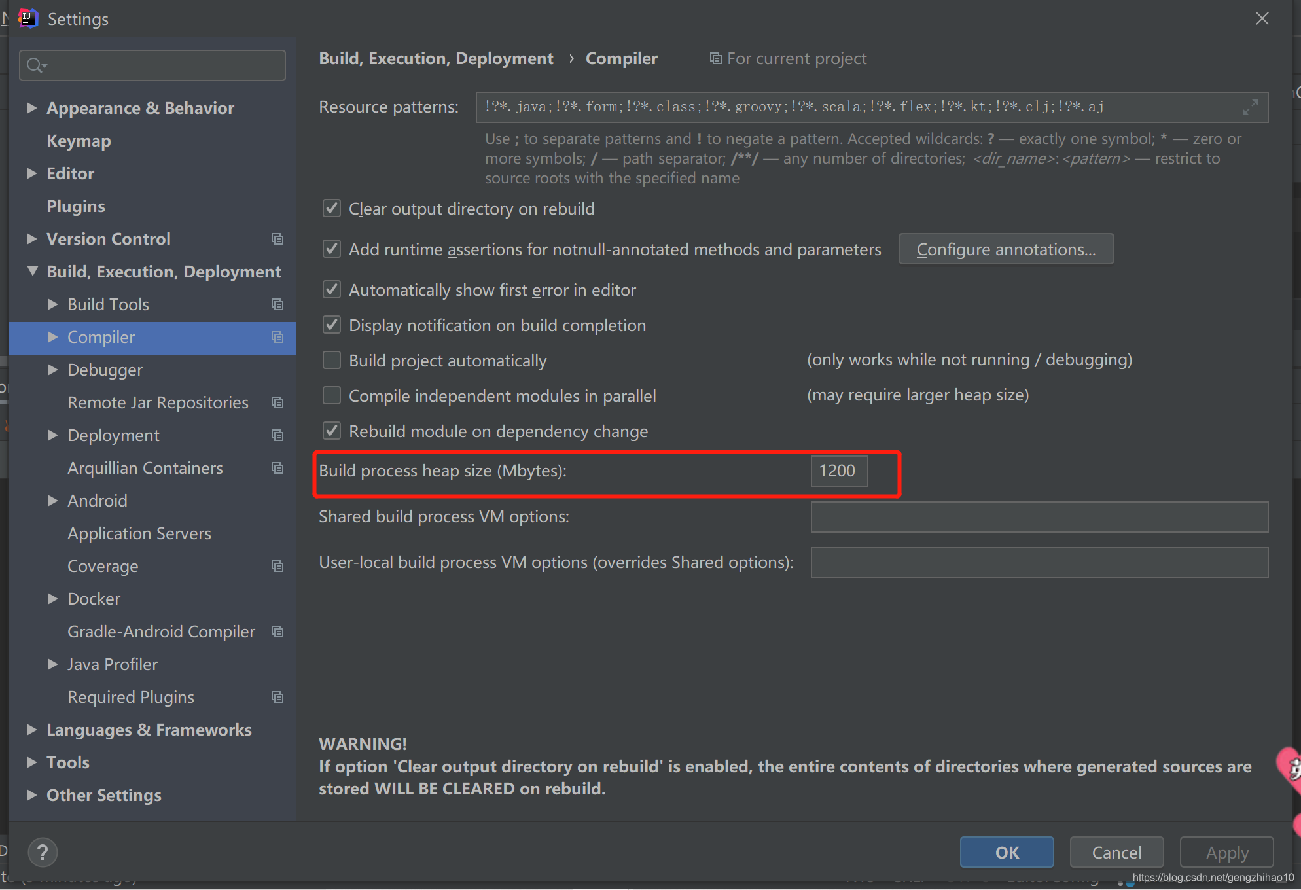This screenshot has height=890, width=1301.
Task: Select Application Servers in settings tree
Action: tap(139, 533)
